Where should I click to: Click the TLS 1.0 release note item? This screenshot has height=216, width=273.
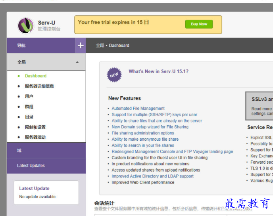click(x=261, y=168)
